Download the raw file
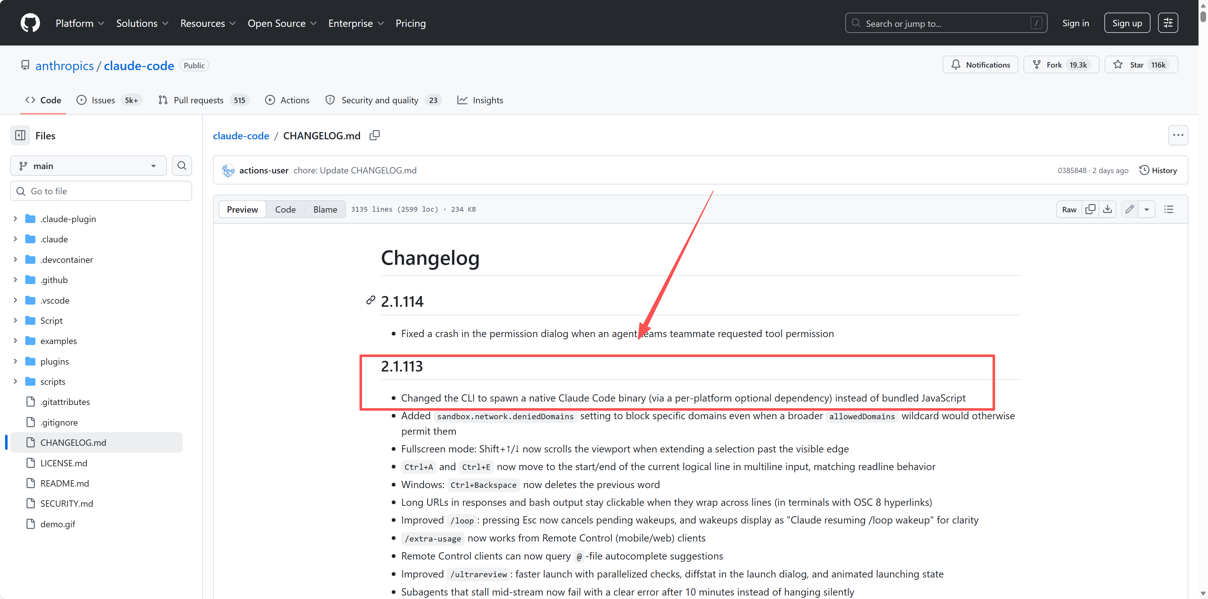 1107,209
